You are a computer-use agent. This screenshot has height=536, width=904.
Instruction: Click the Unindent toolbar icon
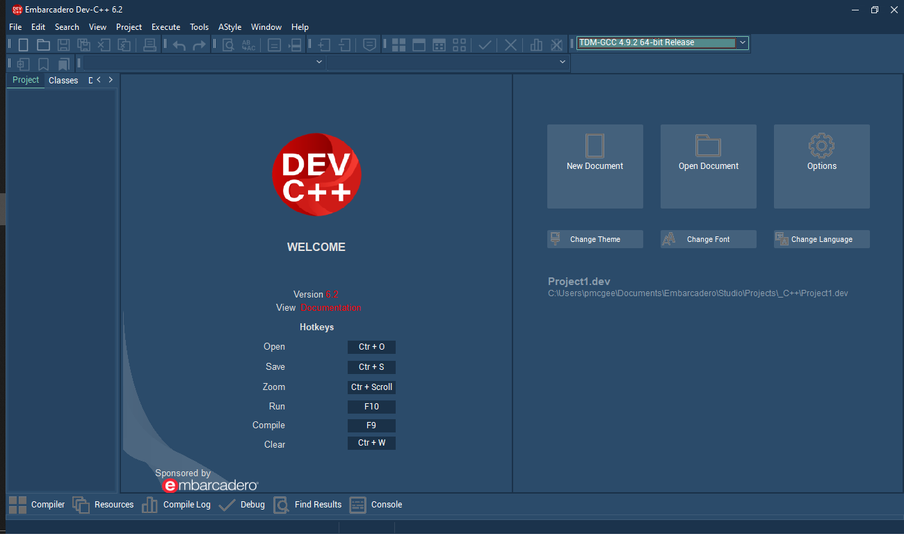tap(344, 45)
